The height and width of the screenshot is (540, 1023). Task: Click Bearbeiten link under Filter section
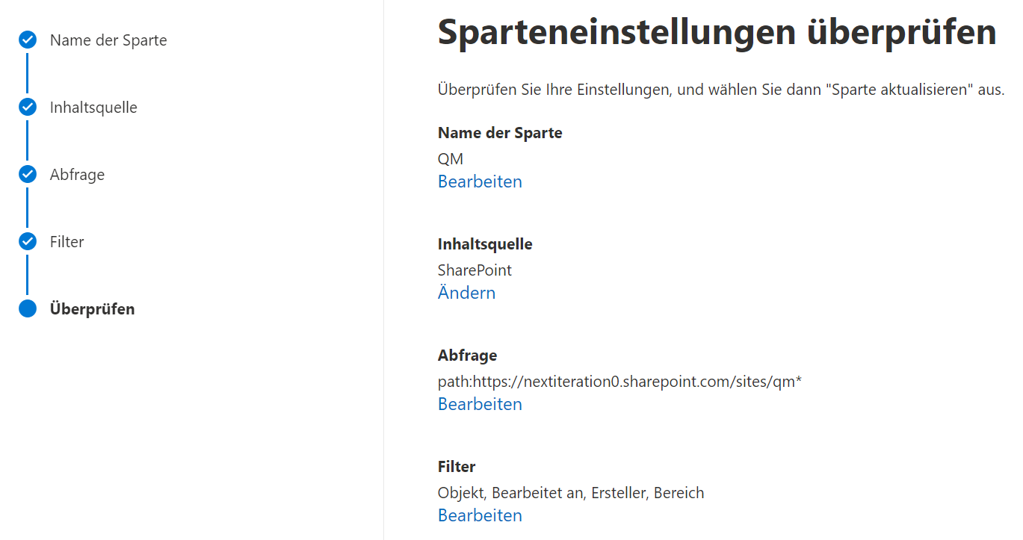tap(480, 515)
